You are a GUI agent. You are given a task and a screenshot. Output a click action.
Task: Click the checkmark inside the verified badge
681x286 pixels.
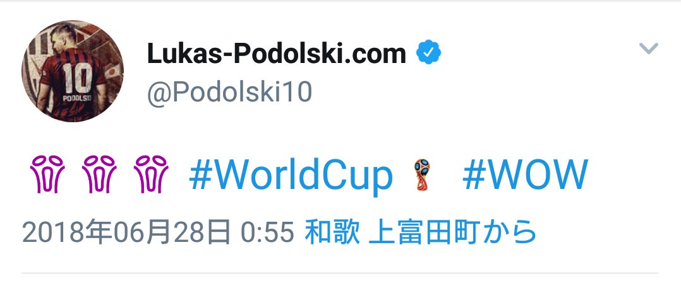click(x=429, y=52)
